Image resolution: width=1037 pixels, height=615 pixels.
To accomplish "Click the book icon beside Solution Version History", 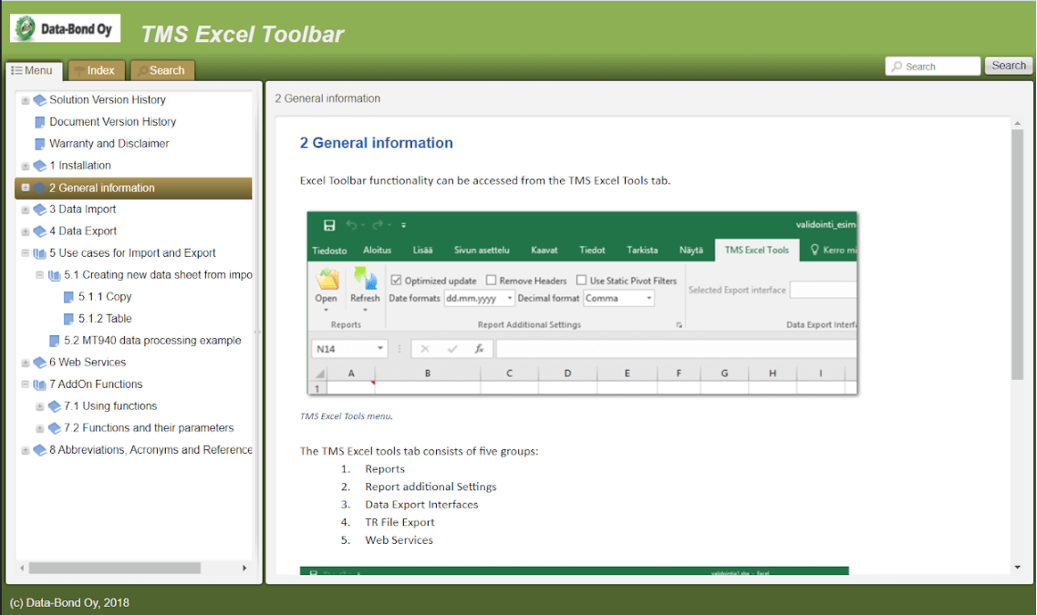I will coord(39,100).
